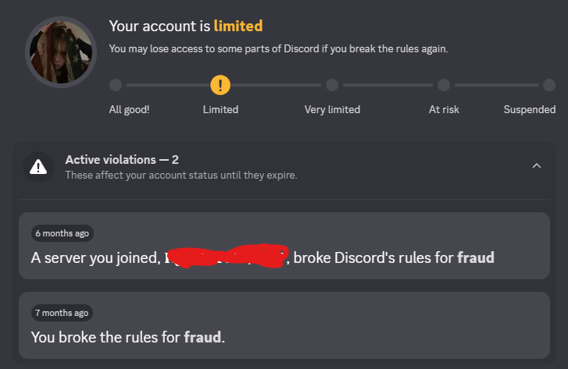Click the '6 months ago' timestamp badge
This screenshot has width=568, height=369.
click(63, 233)
